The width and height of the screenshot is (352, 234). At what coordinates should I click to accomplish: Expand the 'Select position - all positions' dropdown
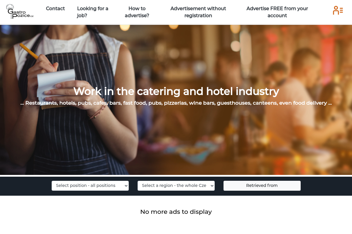(90, 186)
